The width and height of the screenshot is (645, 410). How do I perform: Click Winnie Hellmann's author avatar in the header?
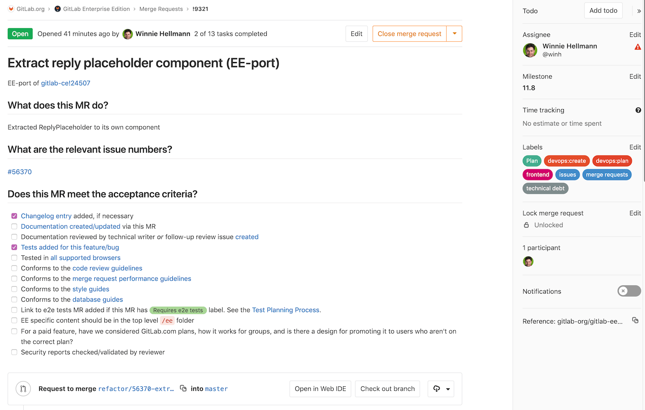tap(128, 34)
